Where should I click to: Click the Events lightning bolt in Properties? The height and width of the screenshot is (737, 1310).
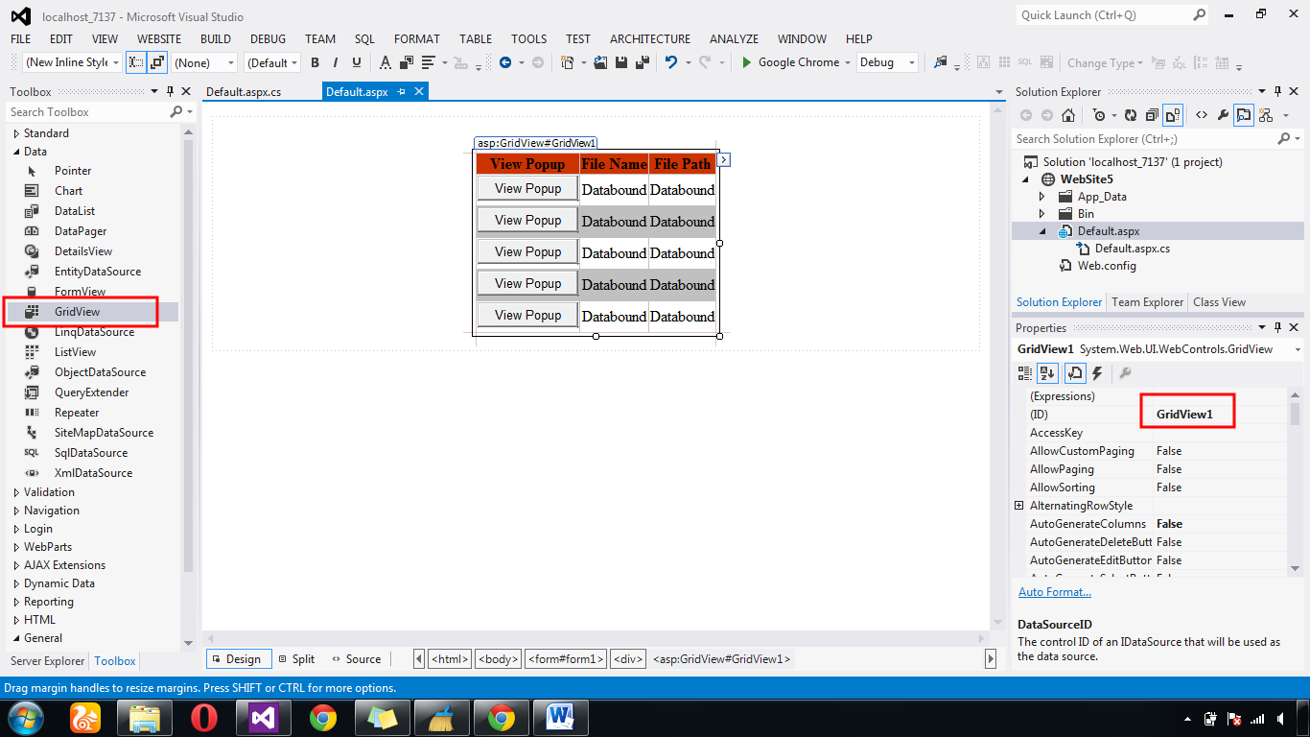(1098, 373)
